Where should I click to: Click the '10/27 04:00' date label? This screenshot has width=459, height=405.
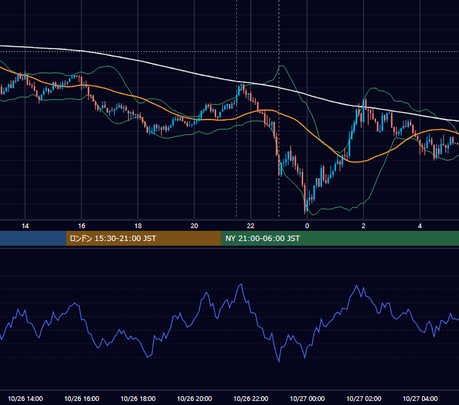(x=420, y=398)
